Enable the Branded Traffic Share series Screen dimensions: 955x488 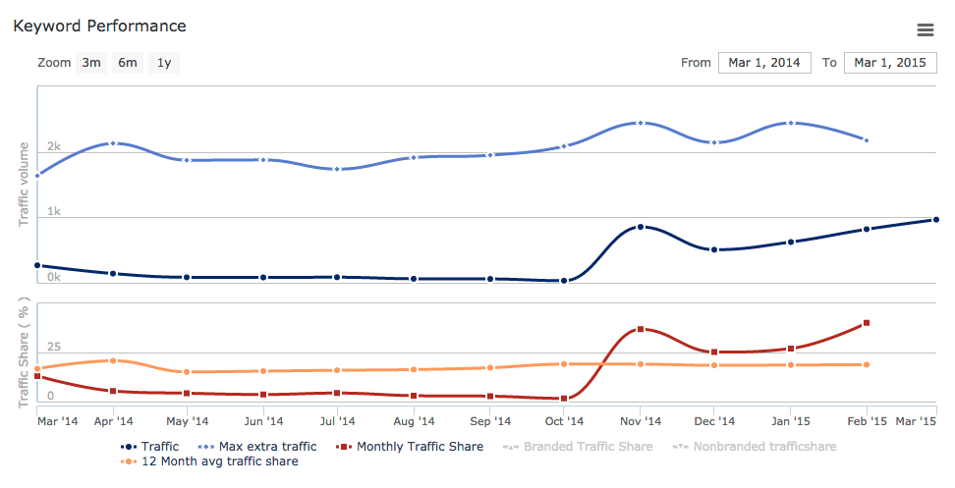(x=578, y=447)
